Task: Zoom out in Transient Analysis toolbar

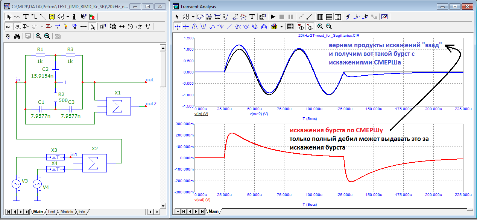Action: pos(329,26)
